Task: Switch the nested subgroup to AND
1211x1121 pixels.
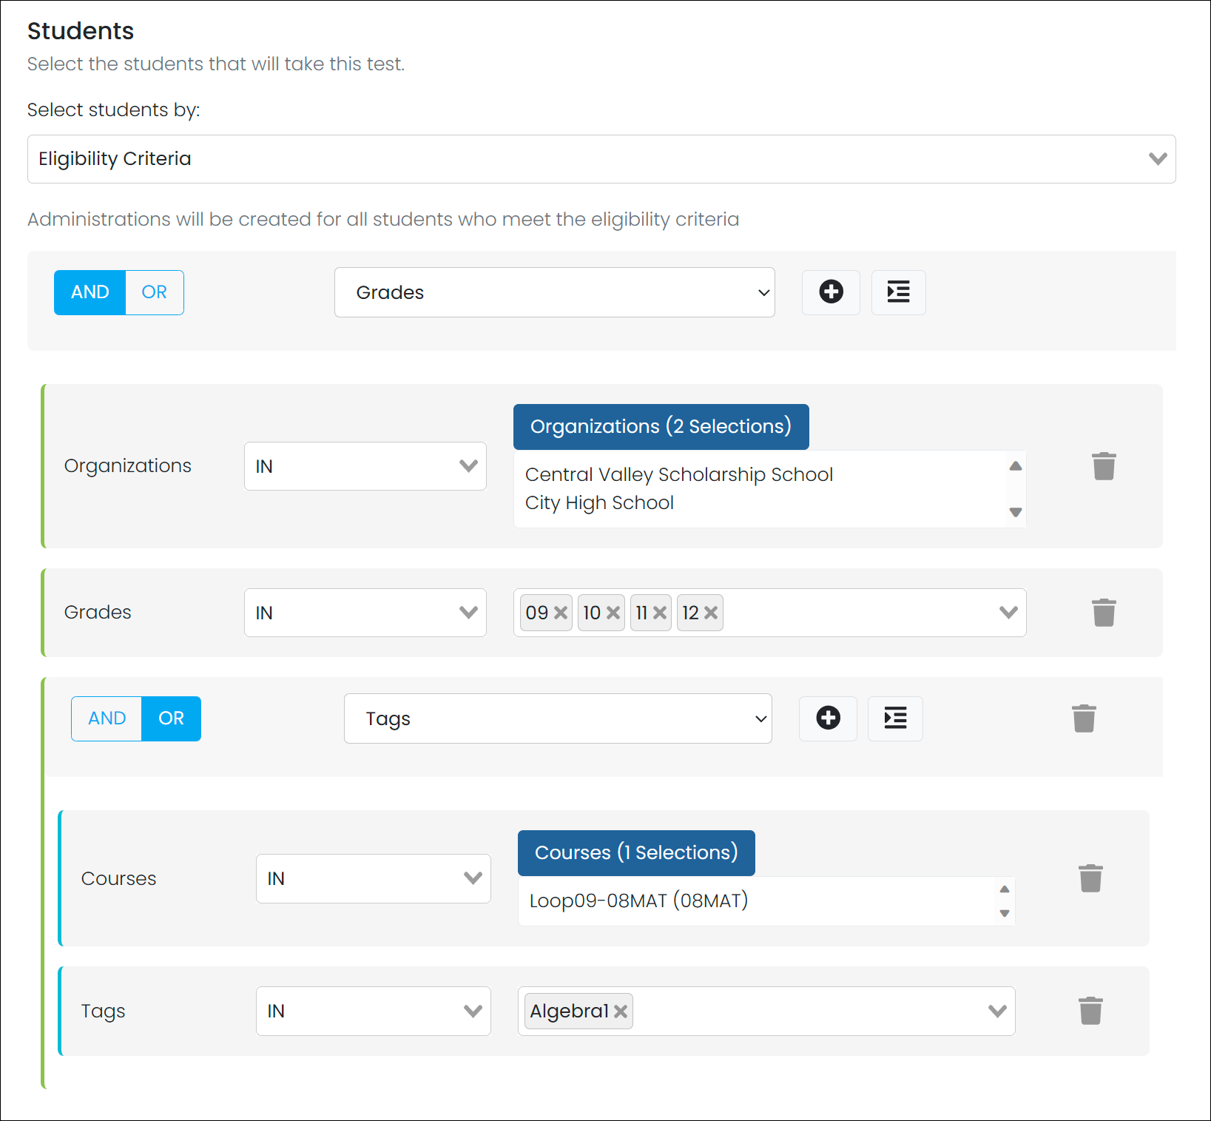Action: (x=106, y=718)
